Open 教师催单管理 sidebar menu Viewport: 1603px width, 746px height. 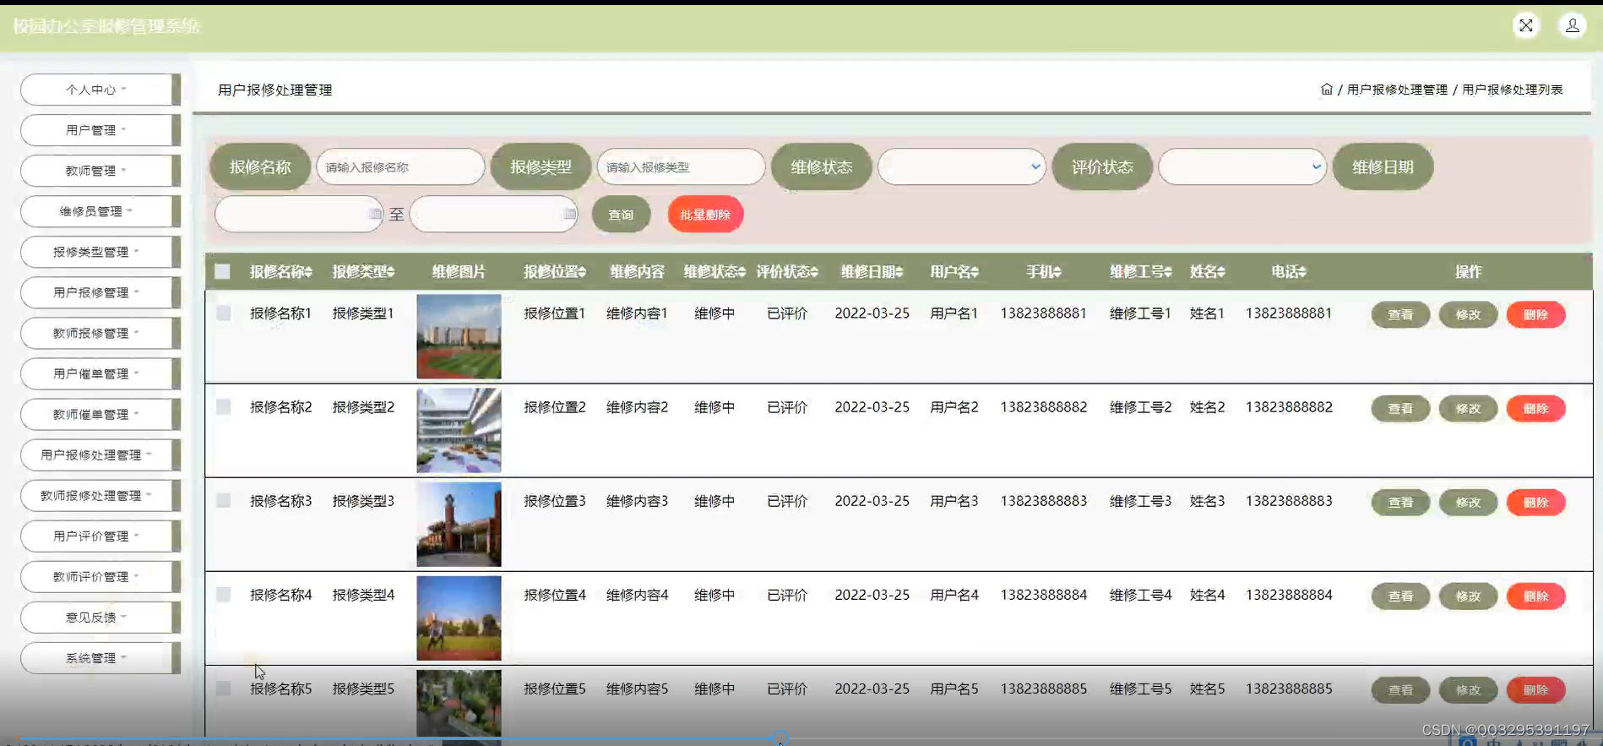(x=101, y=413)
